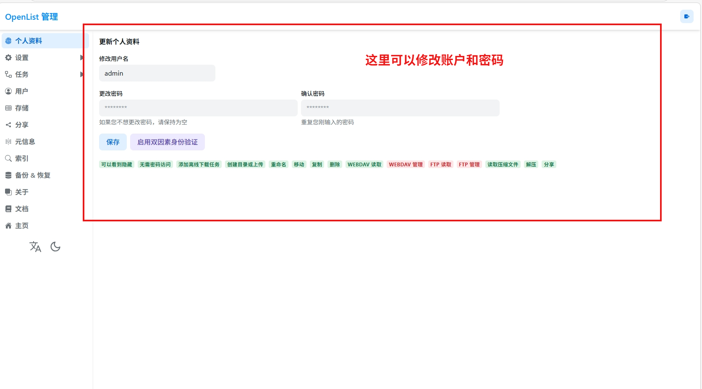Click the 任务 workflow icon
Screen dimensions: 702x389
[x=8, y=74]
